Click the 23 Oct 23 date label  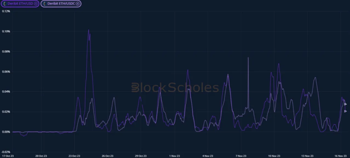[x=74, y=156]
